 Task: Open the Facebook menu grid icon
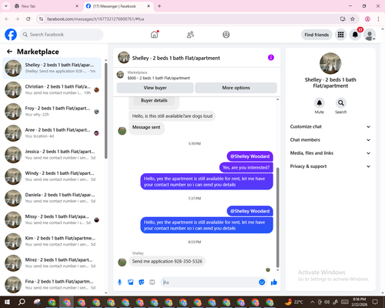coord(340,35)
